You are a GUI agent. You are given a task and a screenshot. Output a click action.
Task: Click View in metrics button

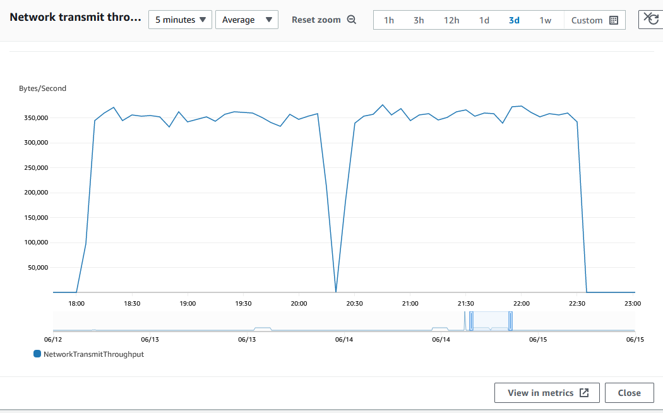[x=547, y=393]
